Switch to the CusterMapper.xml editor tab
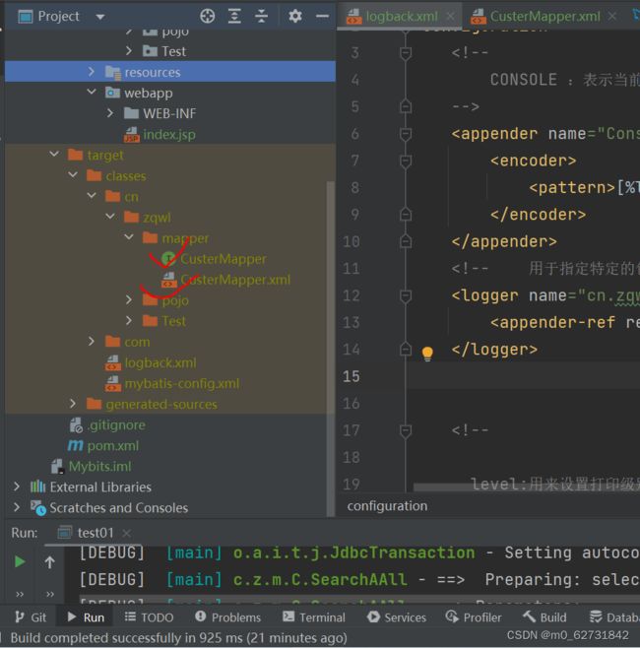The image size is (640, 648). (x=544, y=17)
